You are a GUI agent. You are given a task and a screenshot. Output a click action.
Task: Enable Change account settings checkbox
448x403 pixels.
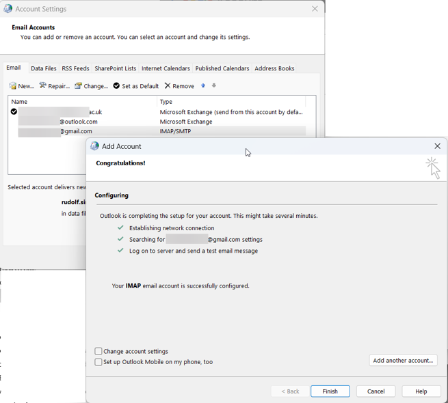pos(98,351)
